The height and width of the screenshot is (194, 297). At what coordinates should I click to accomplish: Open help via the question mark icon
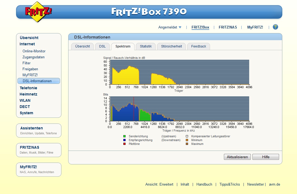[276, 27]
